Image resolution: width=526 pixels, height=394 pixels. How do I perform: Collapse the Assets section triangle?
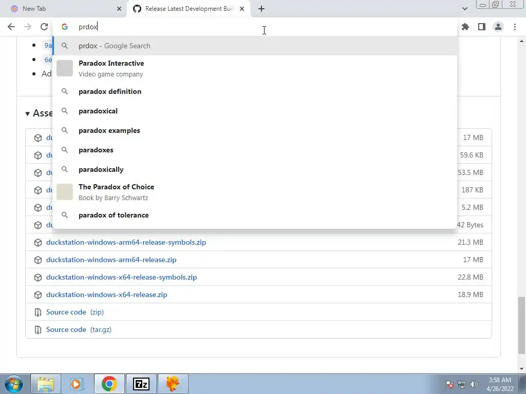coord(28,114)
